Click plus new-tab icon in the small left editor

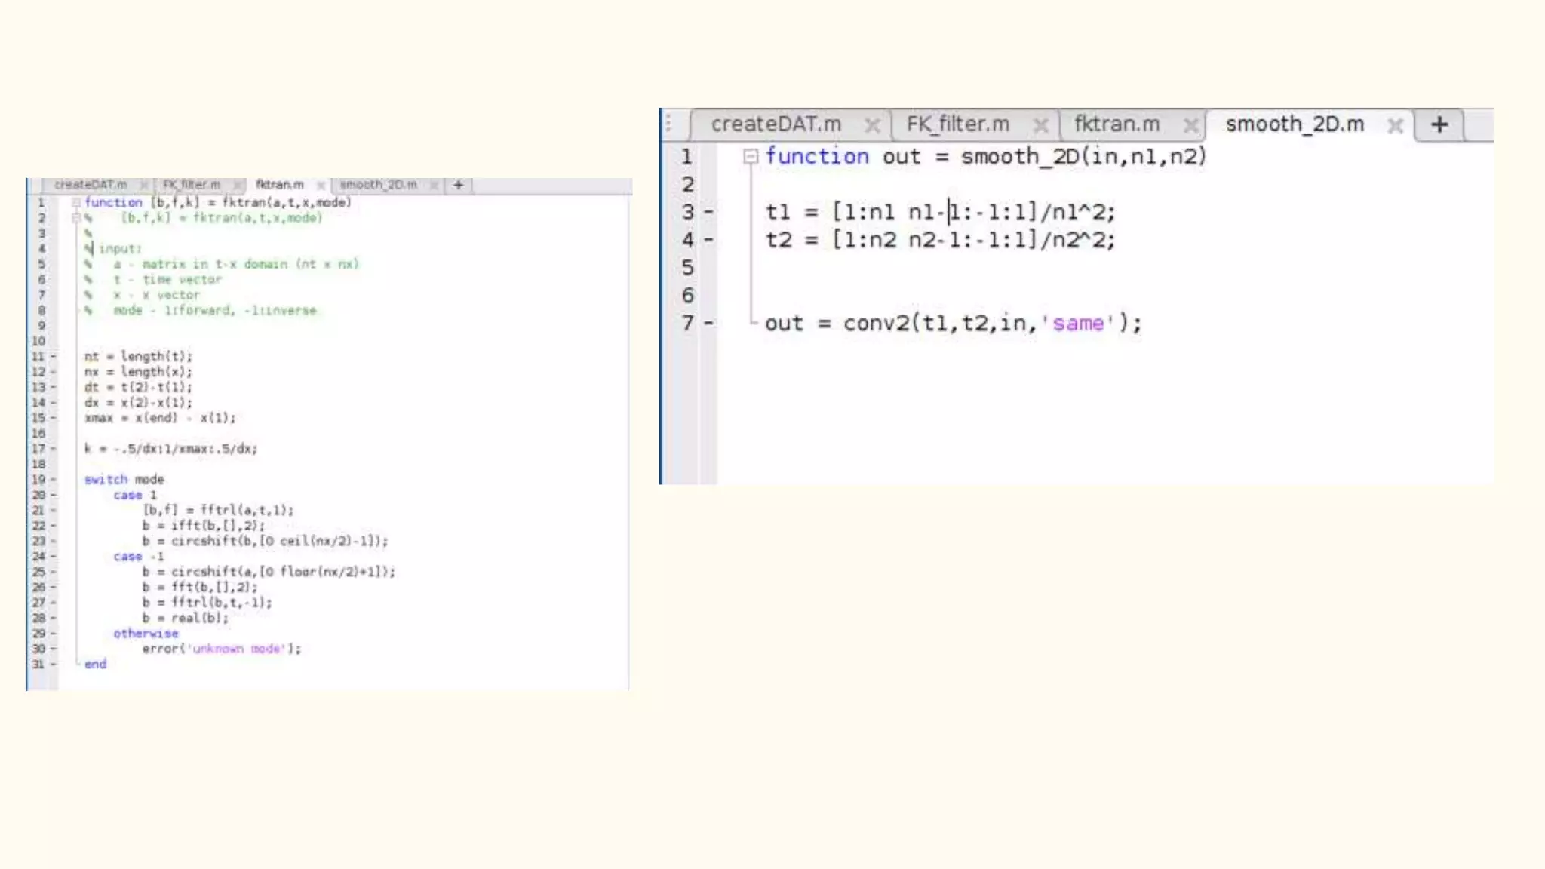tap(458, 185)
